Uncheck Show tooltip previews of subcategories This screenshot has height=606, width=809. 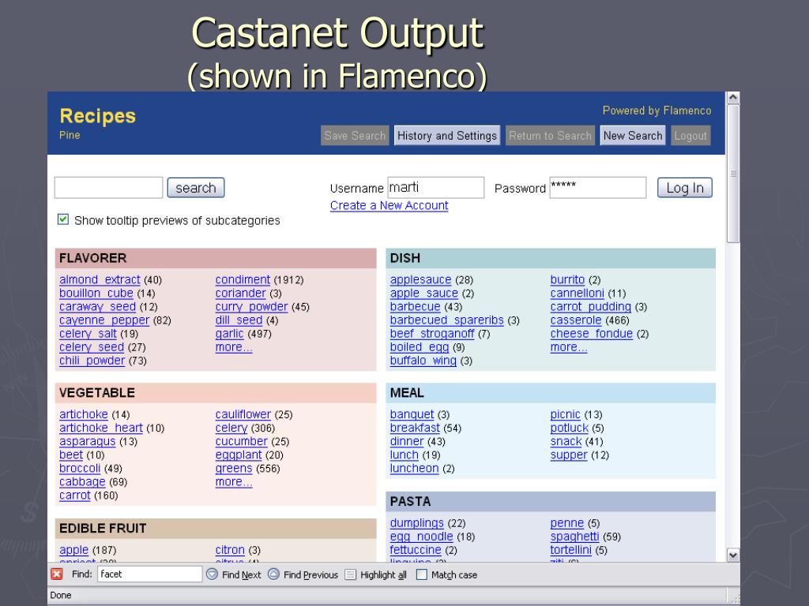(63, 219)
